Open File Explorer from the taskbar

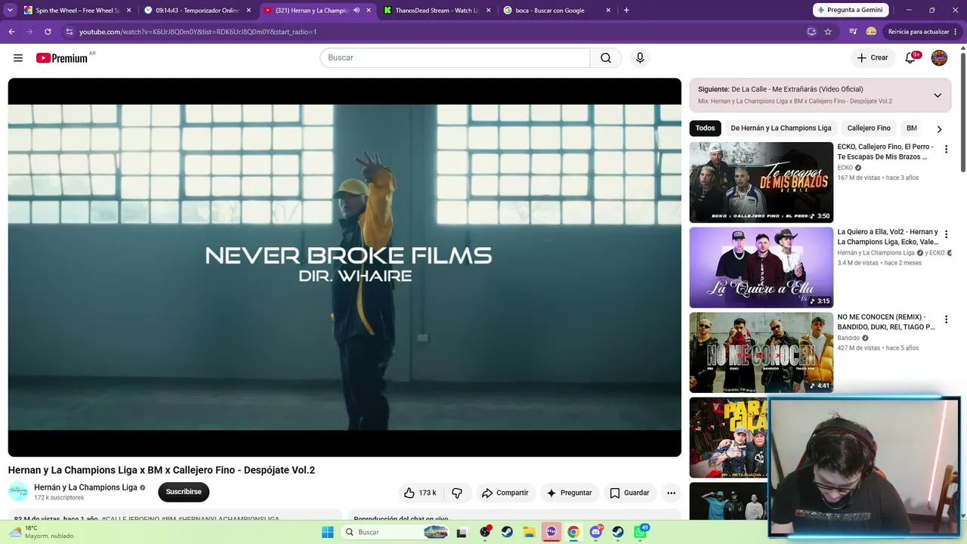(x=529, y=532)
